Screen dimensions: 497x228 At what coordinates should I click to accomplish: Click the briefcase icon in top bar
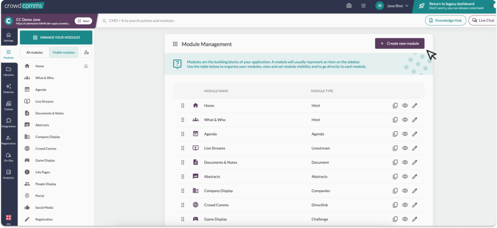349,6
